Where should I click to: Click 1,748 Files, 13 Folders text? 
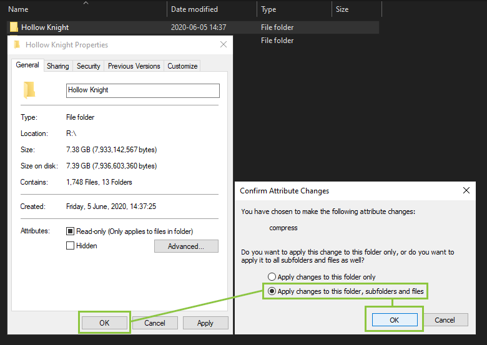coord(99,182)
